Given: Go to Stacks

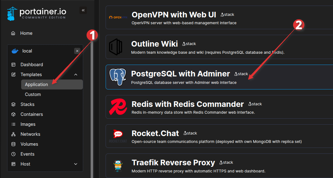Looking at the screenshot, I should 27,104.
